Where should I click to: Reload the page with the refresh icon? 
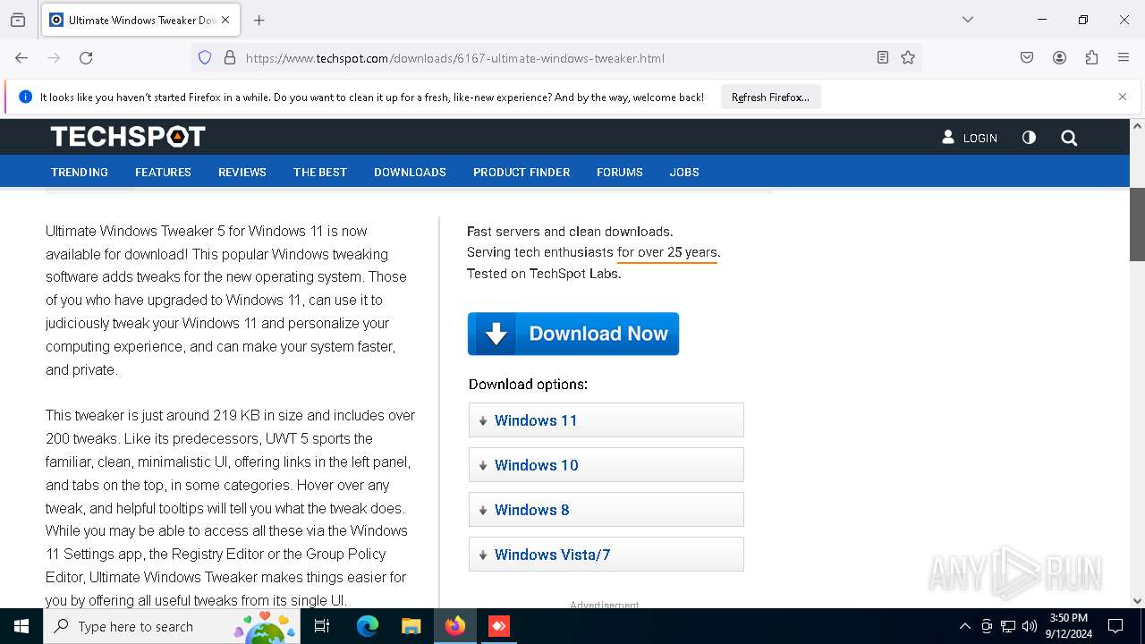pos(86,58)
